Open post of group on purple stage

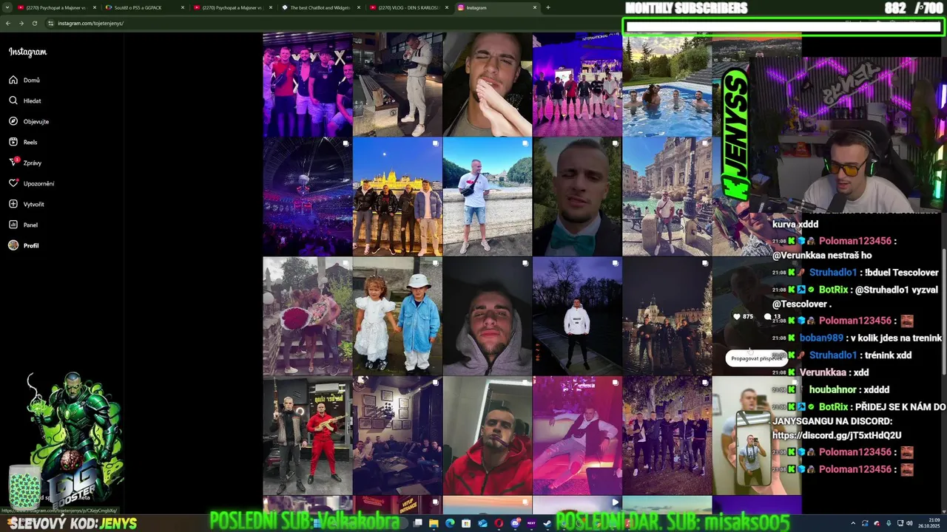(577, 84)
